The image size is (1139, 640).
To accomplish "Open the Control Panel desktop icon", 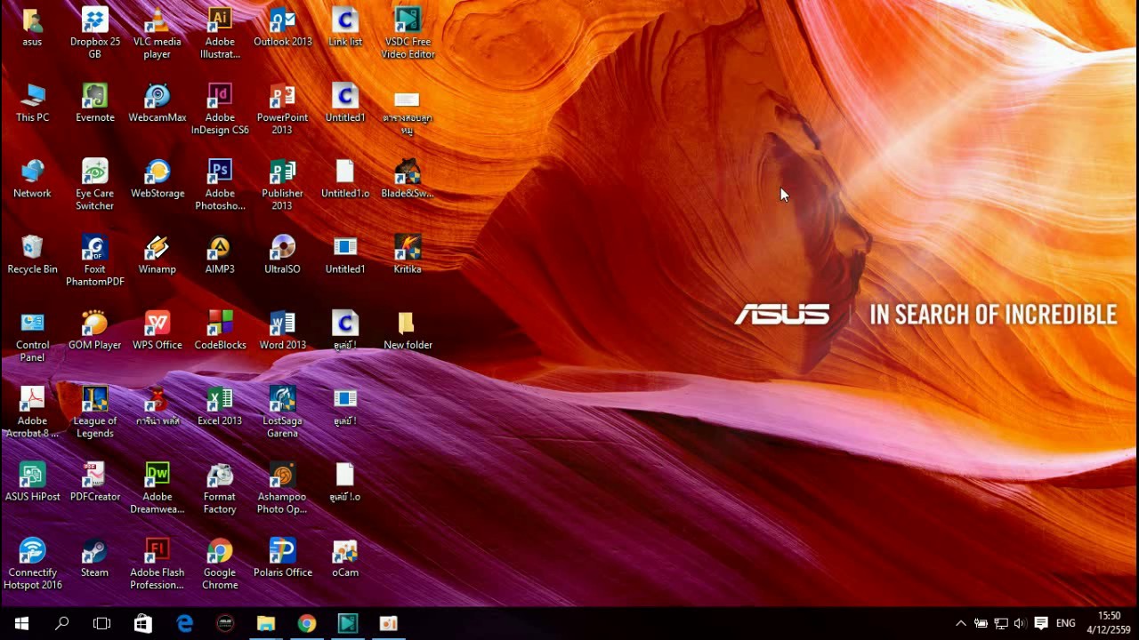I will 32,336.
